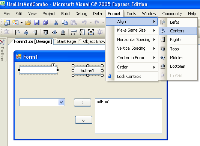Click the Redo arrow icon
This screenshot has width=200, height=146.
97,23
